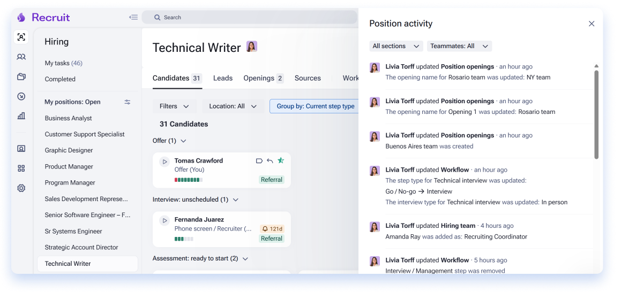Open the contact card sidebar icon
The width and height of the screenshot is (621, 292).
[21, 149]
